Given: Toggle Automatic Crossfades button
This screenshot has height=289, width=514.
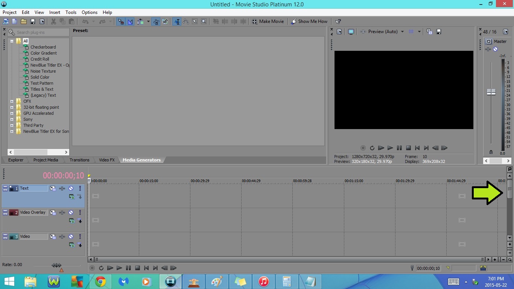Looking at the screenshot, I should [130, 21].
